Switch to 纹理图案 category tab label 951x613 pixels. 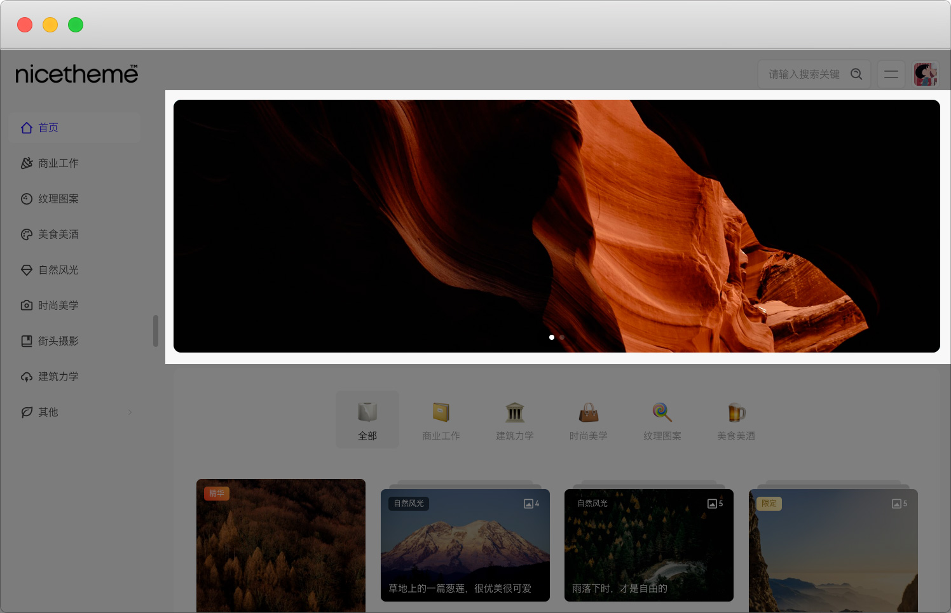662,436
